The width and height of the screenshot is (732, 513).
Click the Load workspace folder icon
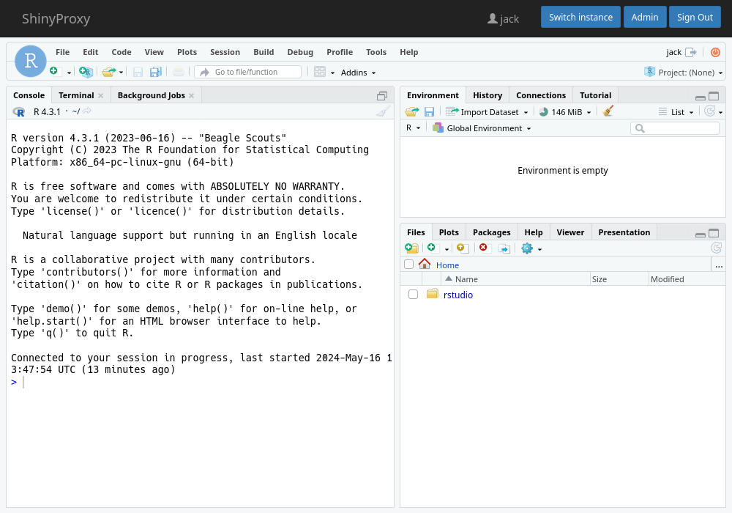pyautogui.click(x=411, y=111)
